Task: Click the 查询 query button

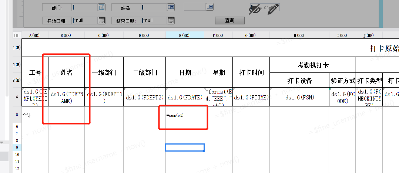Action: pyautogui.click(x=230, y=20)
